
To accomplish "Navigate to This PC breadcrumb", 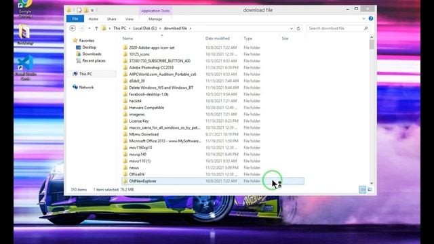I will point(119,28).
